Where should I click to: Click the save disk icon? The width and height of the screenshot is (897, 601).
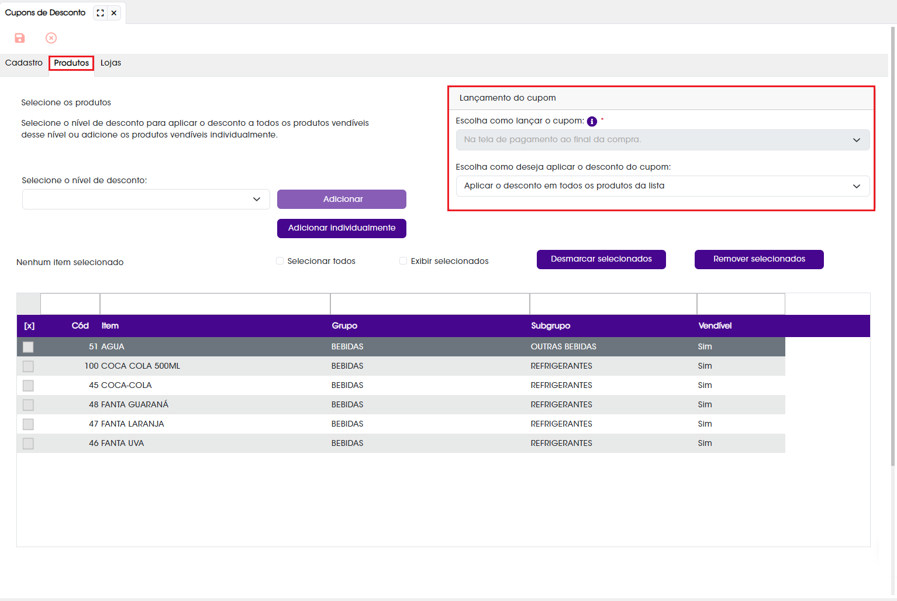(x=19, y=38)
